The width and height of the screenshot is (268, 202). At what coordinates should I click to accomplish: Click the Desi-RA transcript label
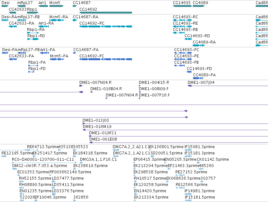pyautogui.click(x=9, y=17)
